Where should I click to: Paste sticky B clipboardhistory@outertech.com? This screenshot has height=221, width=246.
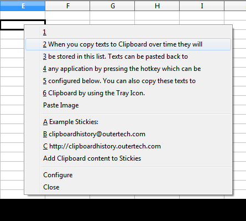pos(128,134)
